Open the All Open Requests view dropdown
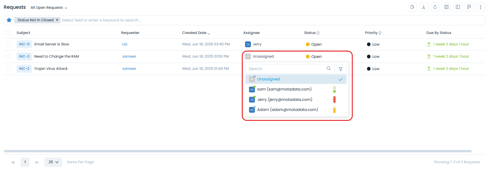489x172 pixels. (x=49, y=7)
